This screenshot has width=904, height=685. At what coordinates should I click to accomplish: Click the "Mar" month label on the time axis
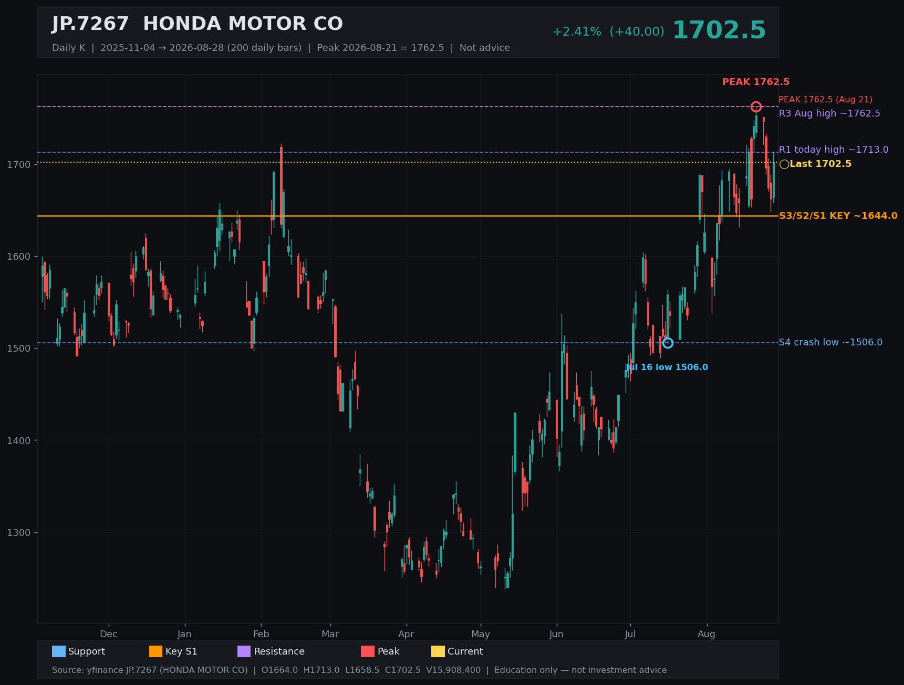pos(330,634)
